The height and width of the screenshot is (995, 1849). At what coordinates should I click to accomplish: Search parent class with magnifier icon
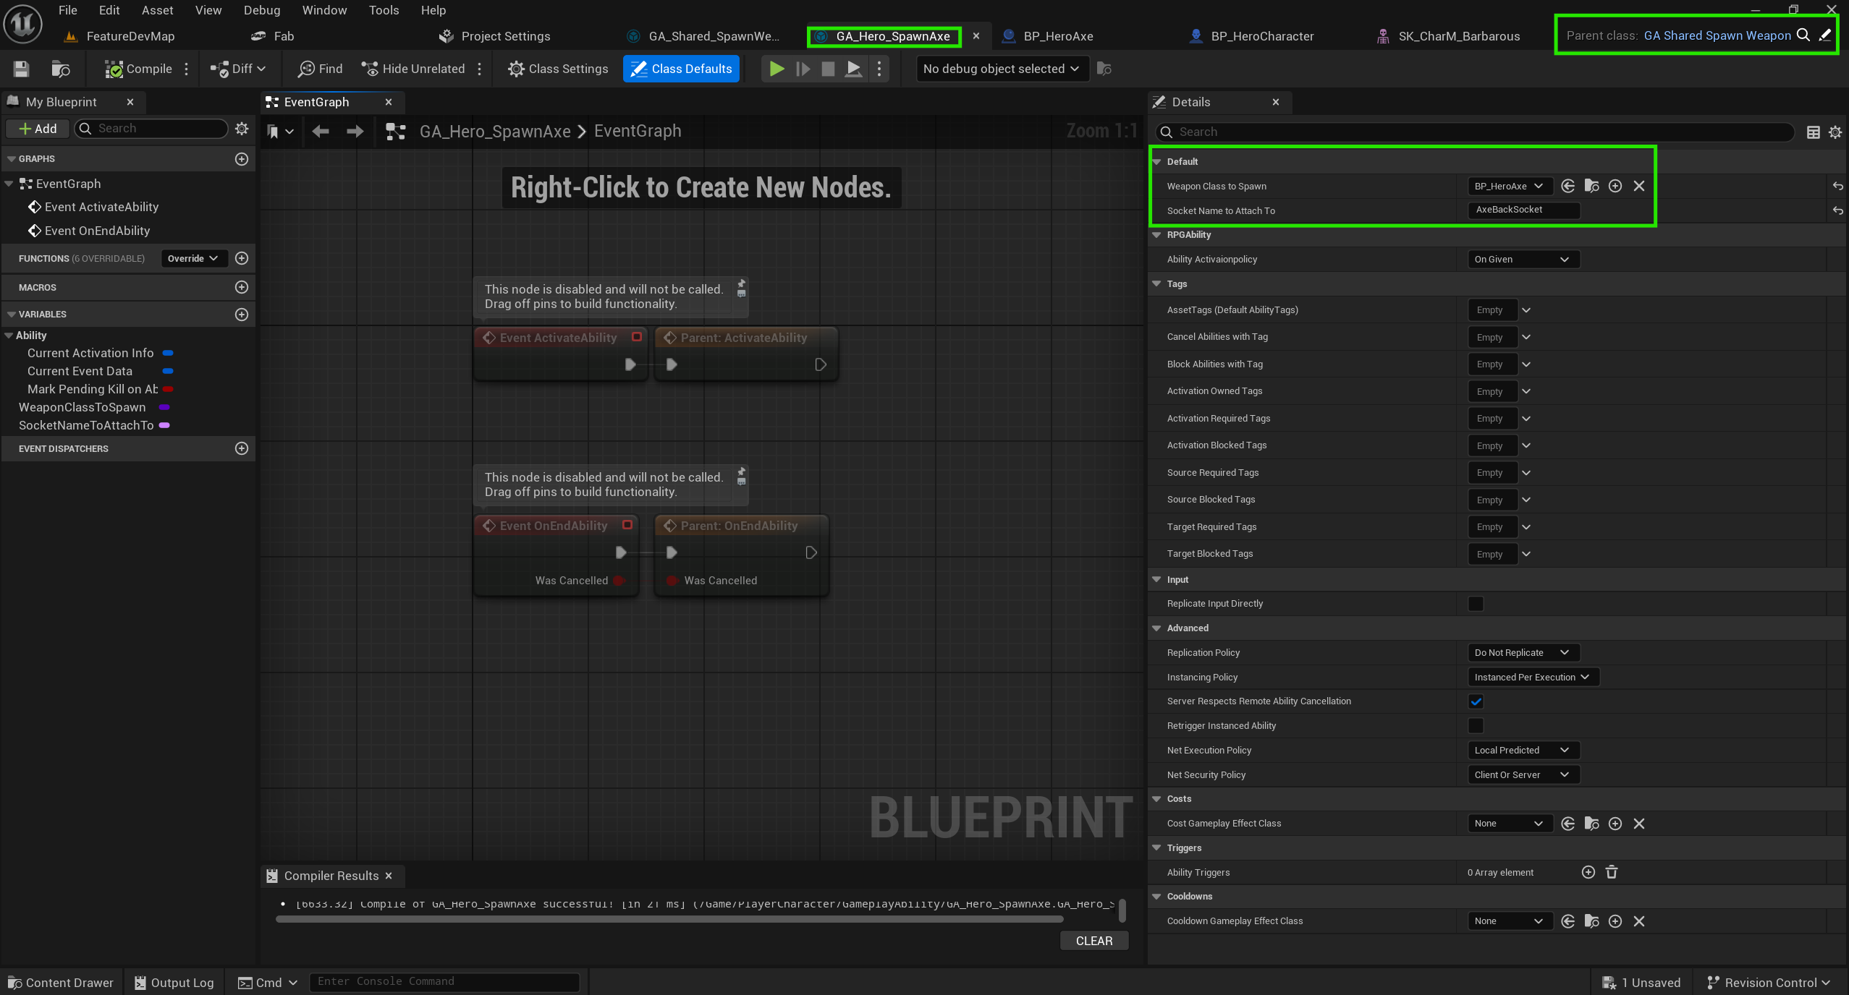tap(1803, 35)
